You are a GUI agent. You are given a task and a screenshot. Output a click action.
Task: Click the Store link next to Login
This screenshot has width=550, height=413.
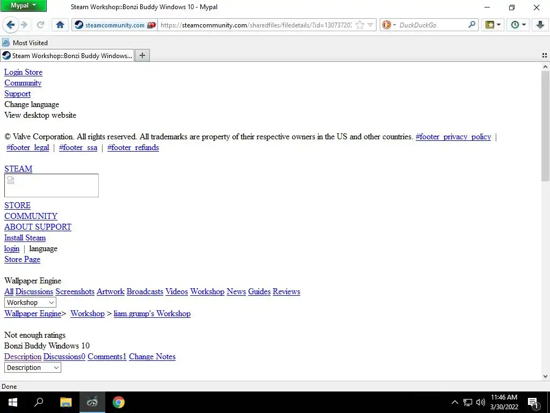(33, 72)
